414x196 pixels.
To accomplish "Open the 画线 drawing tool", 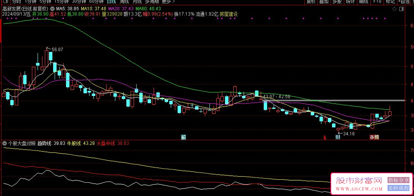I will tap(364, 2).
